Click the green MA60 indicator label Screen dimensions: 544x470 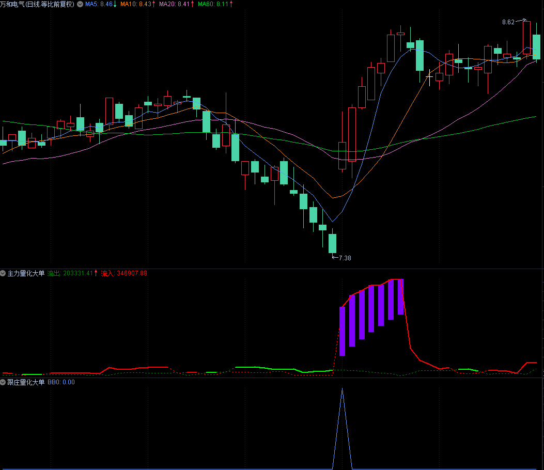(212, 4)
